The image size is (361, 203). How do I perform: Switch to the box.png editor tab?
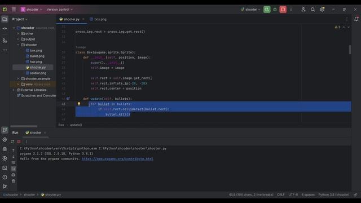[98, 19]
